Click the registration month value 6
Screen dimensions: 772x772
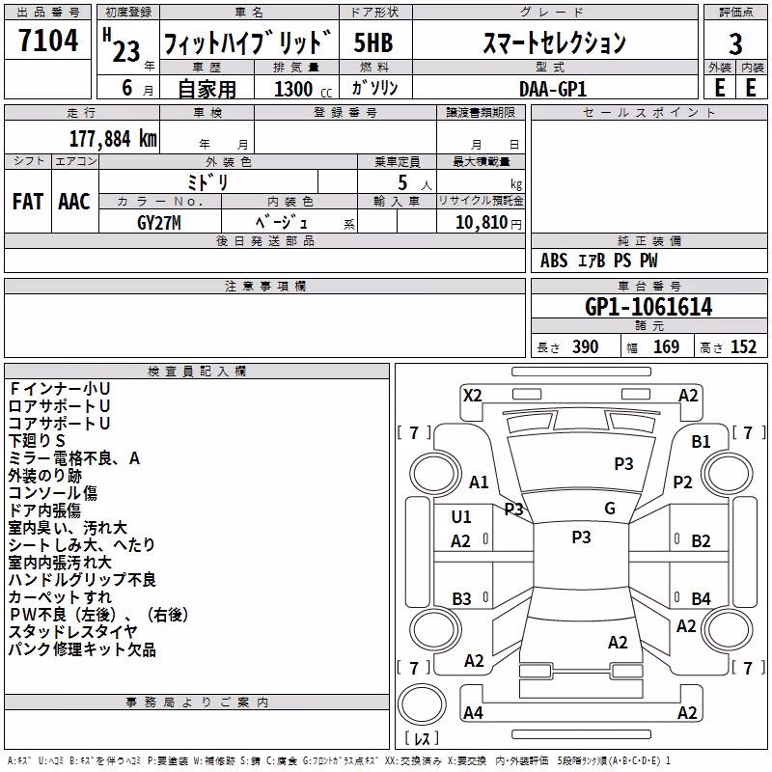point(127,88)
